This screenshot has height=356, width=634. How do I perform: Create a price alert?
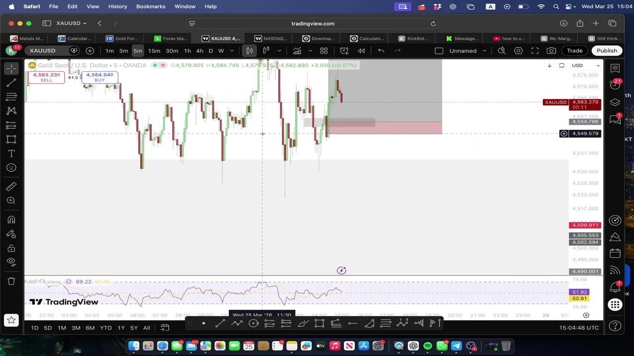click(344, 50)
